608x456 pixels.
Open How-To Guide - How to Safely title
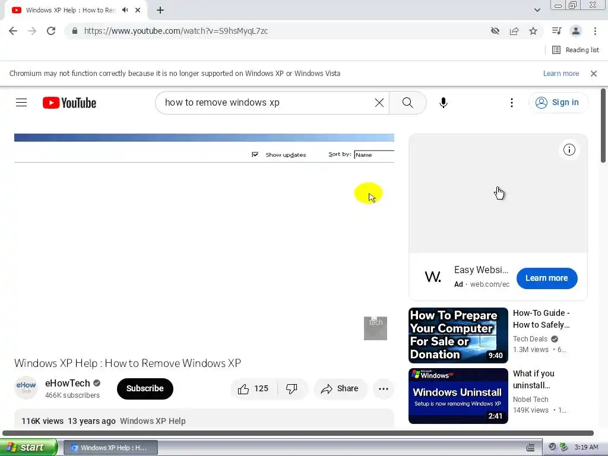tap(541, 319)
